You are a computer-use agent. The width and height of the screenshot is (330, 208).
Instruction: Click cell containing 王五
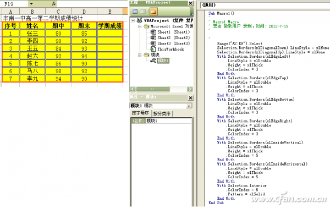pos(32,48)
